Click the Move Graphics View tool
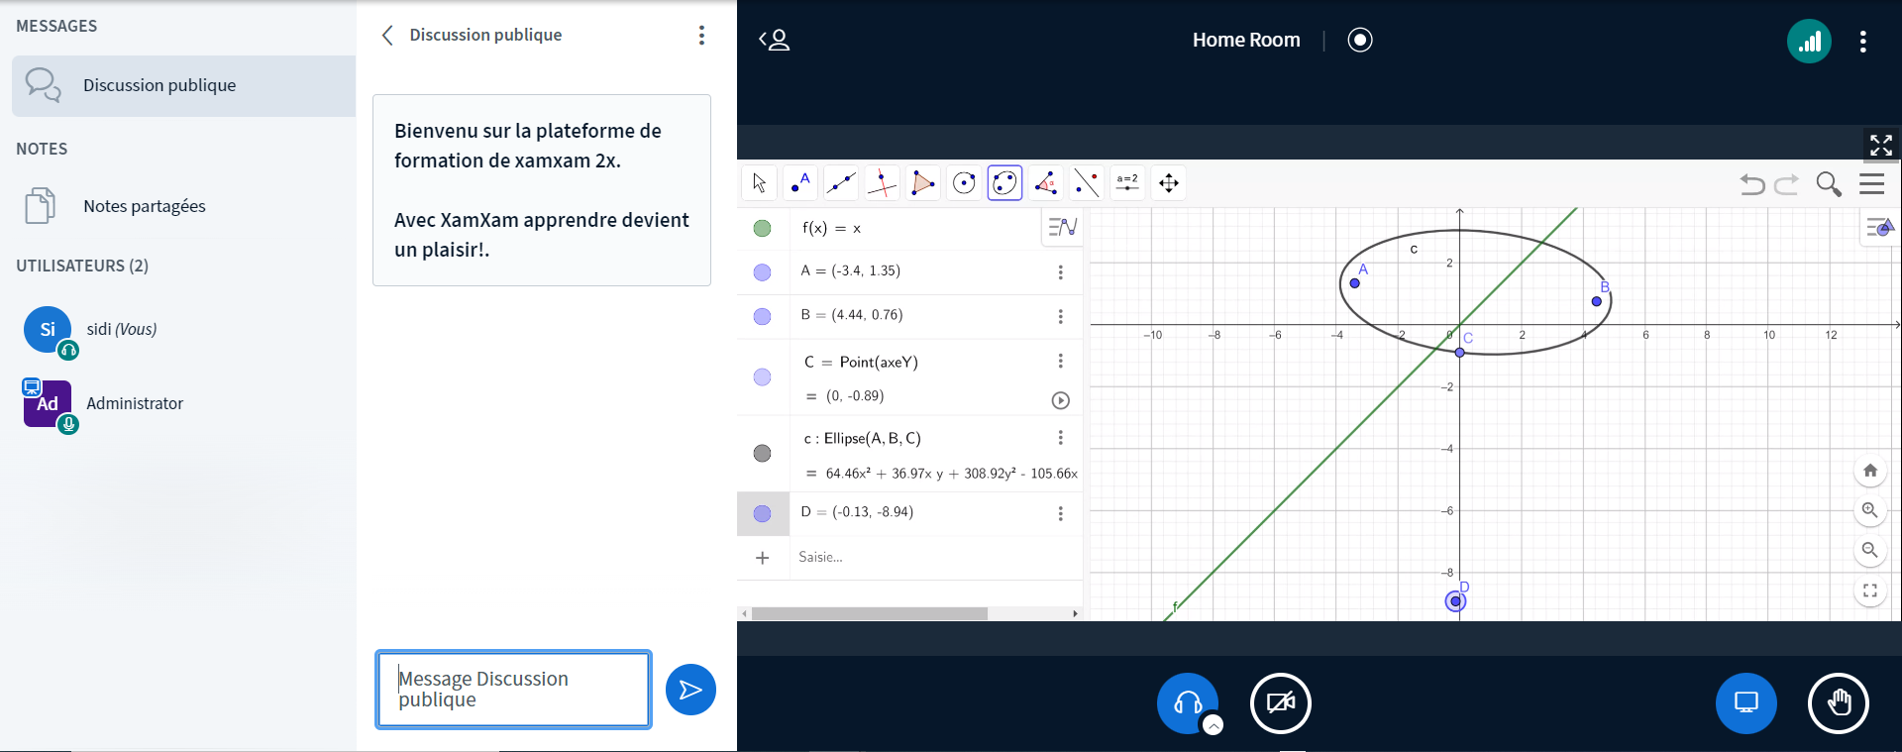 (x=1169, y=183)
